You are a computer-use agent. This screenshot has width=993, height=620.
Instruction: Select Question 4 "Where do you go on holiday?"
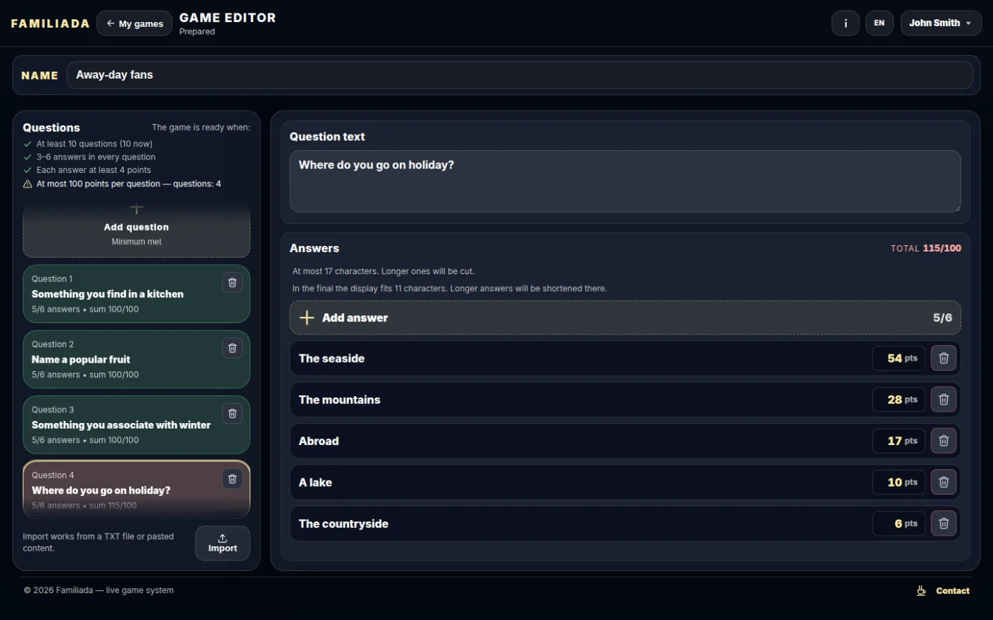(x=136, y=490)
